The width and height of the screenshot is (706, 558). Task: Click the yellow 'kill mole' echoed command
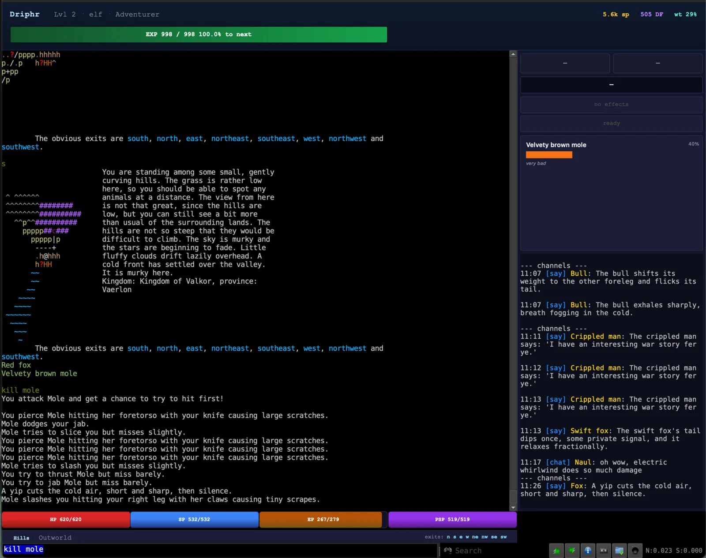20,390
